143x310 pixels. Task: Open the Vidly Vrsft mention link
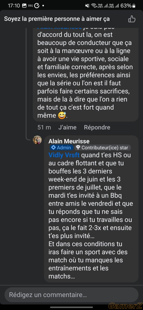(x=64, y=155)
